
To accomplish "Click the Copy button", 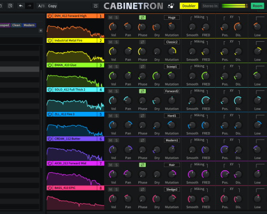I will [52, 6].
